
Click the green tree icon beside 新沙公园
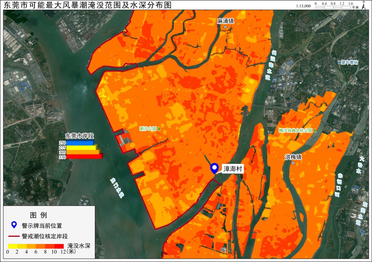tap(159, 128)
